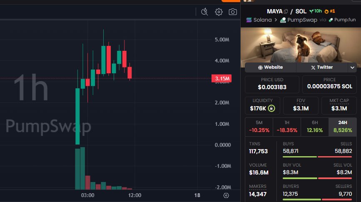Click the PRICE USD $0.003183 box
The width and height of the screenshot is (361, 202).
pyautogui.click(x=272, y=84)
